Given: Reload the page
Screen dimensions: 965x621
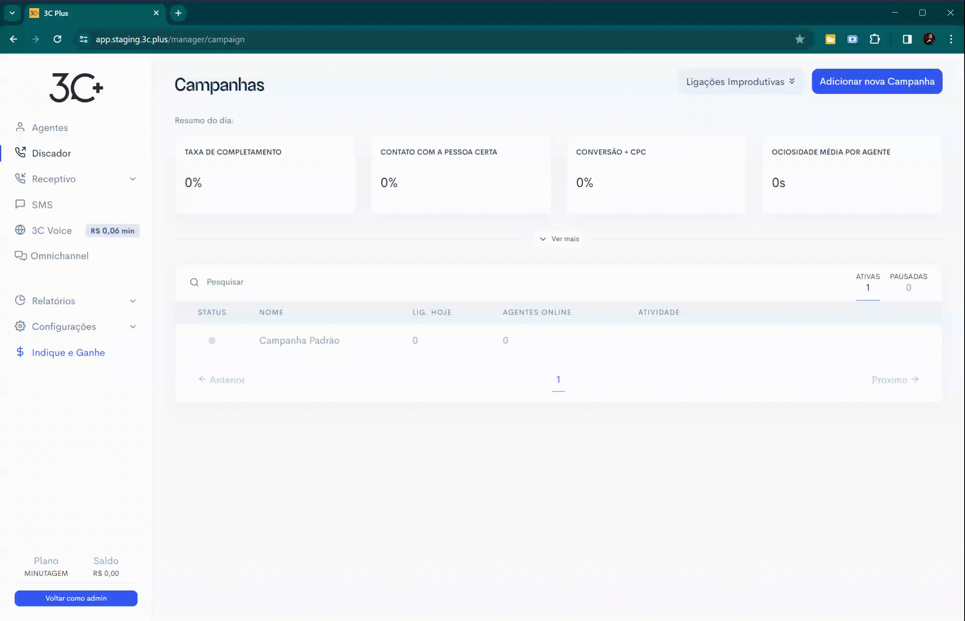Looking at the screenshot, I should [x=57, y=39].
